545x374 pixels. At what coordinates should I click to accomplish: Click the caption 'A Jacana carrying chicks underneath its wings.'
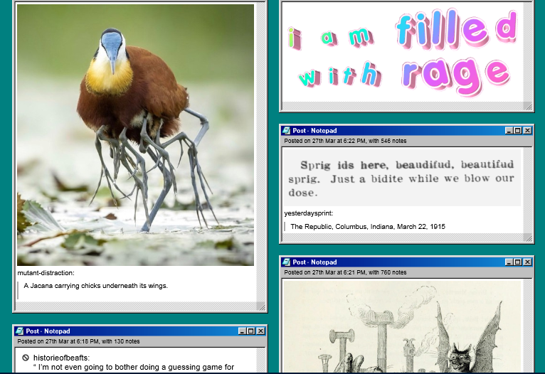click(95, 286)
